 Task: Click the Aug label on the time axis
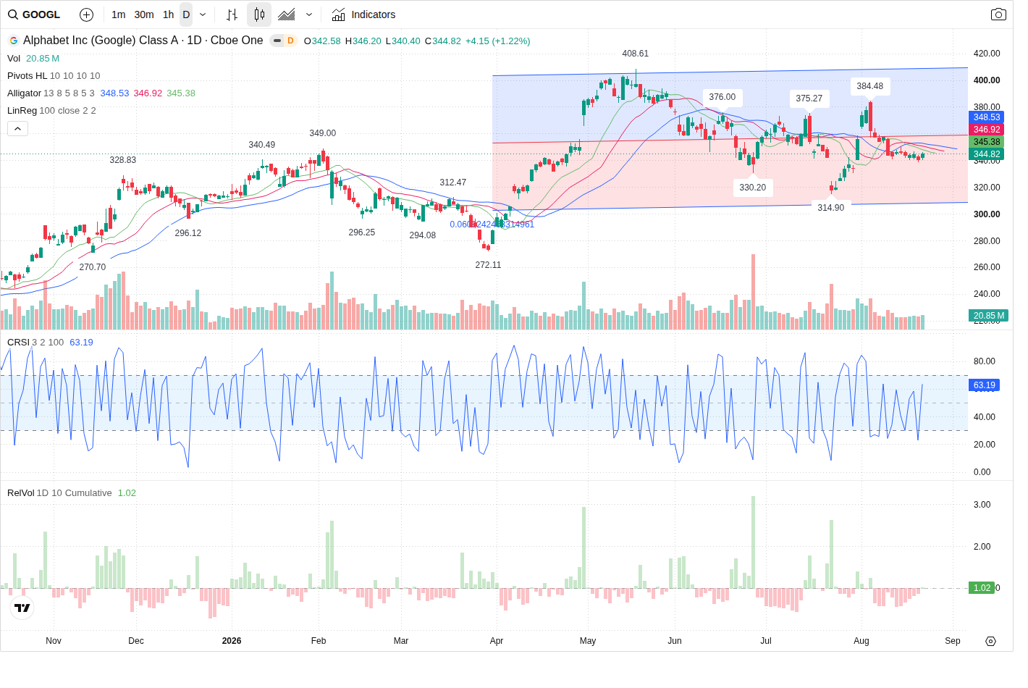pos(861,641)
